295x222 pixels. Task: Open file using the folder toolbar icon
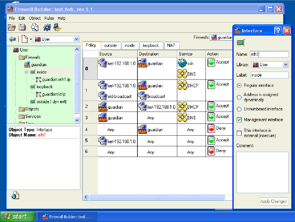[12, 27]
